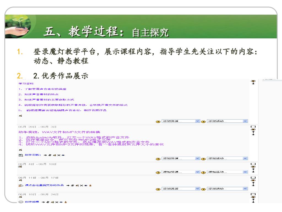Hide the 动手实践1 resource with its eye icon
Image resolution: width=282 pixels, height=212 pixels.
tap(63, 155)
